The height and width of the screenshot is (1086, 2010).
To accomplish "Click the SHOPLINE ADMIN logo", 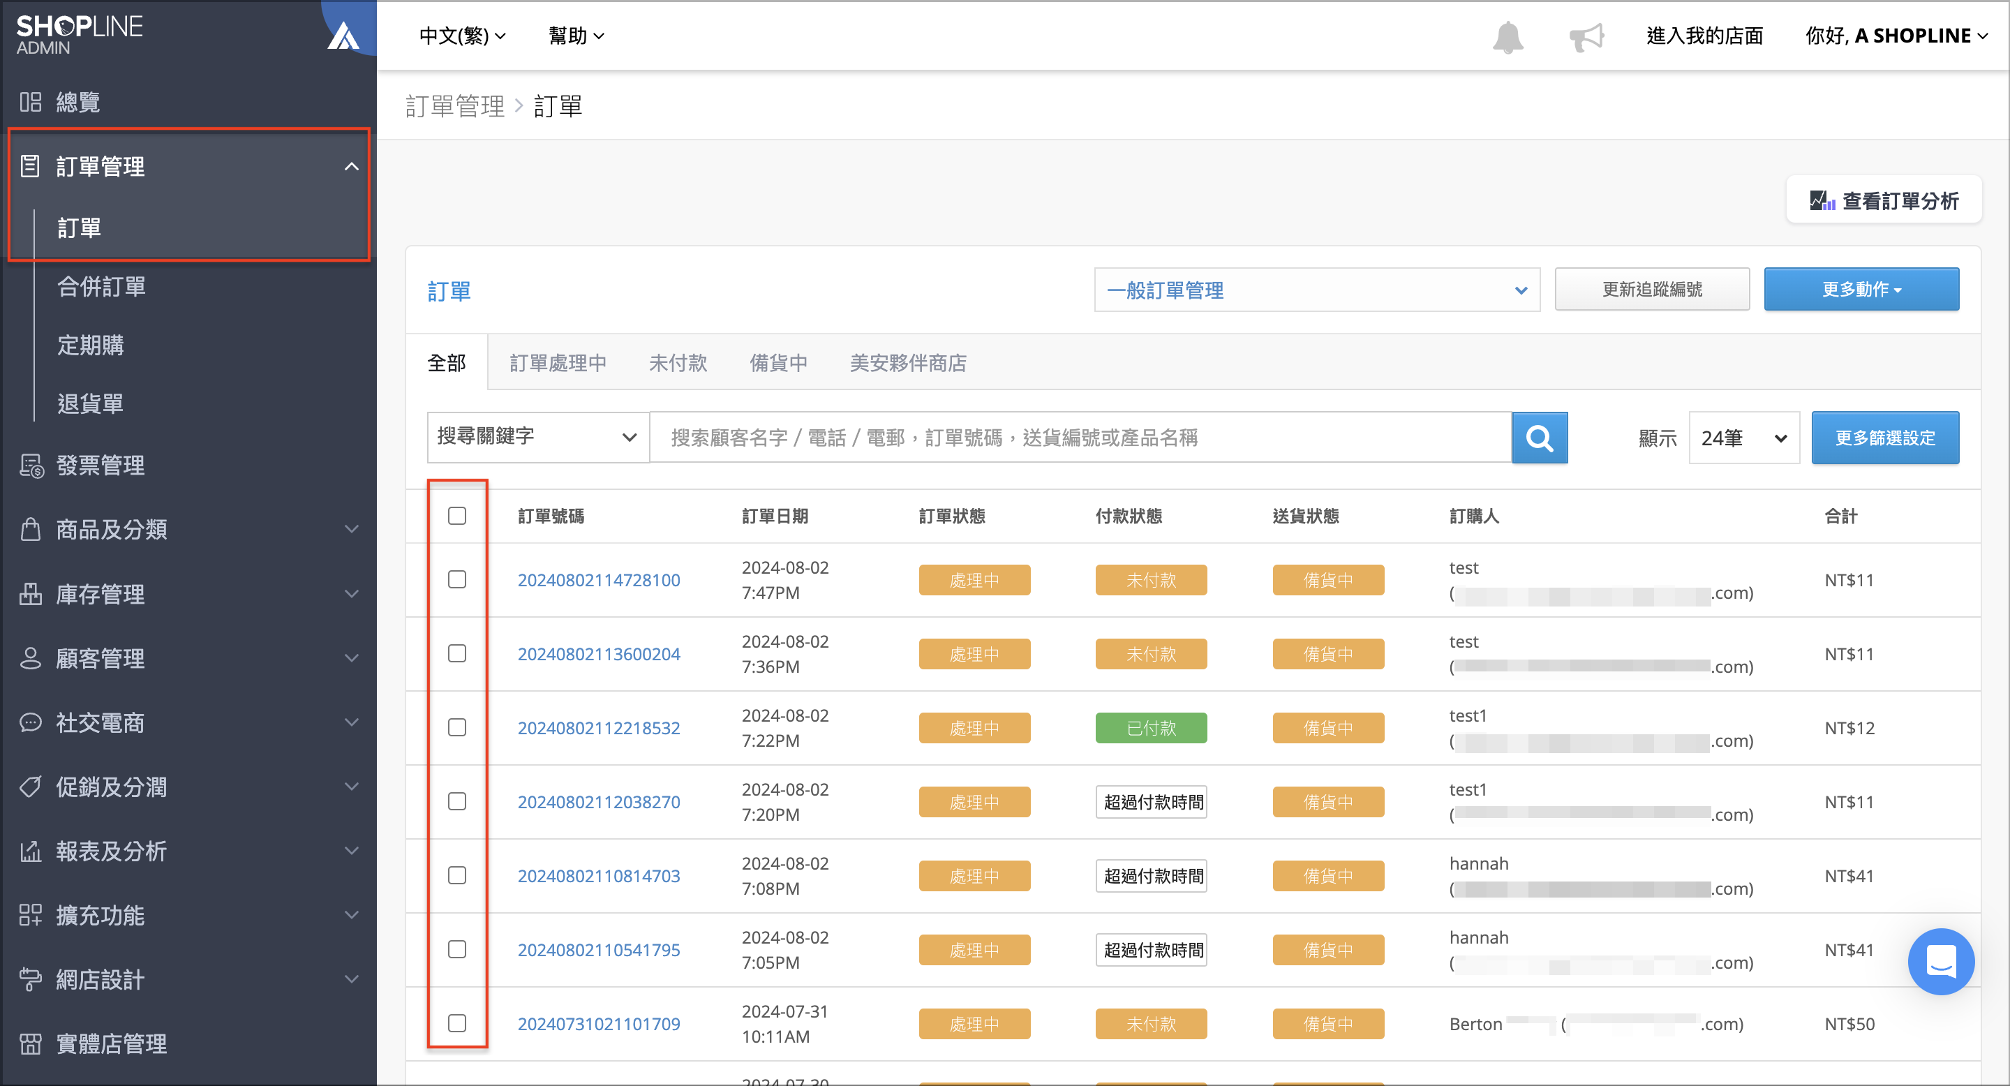I will [x=79, y=35].
